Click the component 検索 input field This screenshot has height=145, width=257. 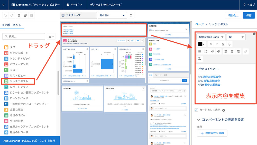24,37
